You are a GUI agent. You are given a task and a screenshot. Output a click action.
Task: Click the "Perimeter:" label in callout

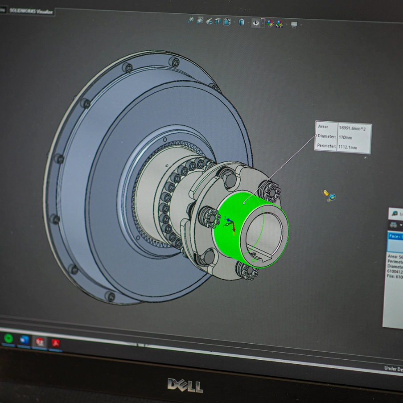[x=326, y=146]
